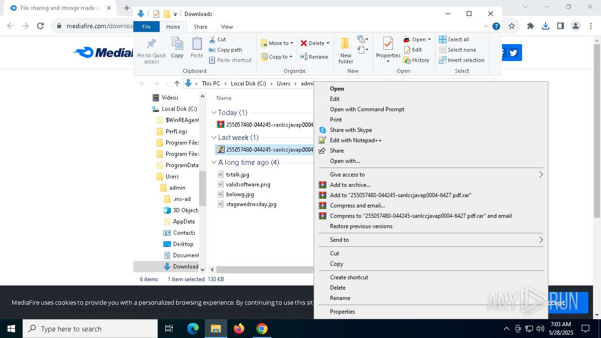The height and width of the screenshot is (338, 601).
Task: Choose Share with Skype
Action: tap(431, 130)
